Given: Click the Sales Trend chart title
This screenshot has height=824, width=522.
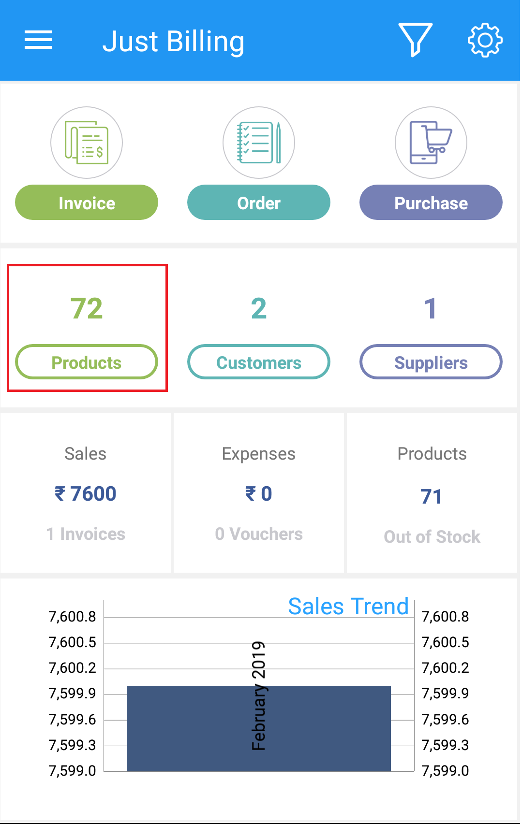Looking at the screenshot, I should pyautogui.click(x=348, y=606).
